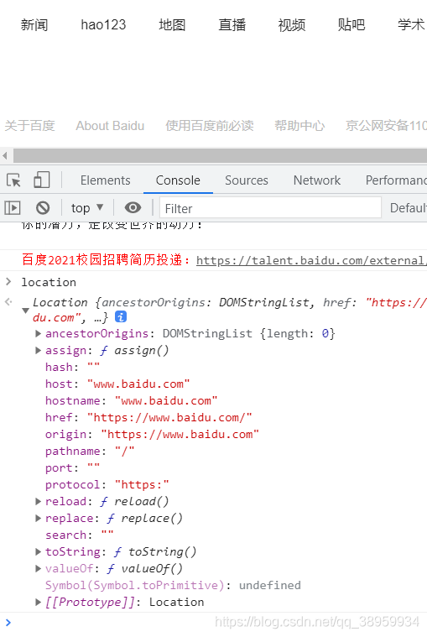The image size is (427, 637).
Task: Toggle the device toolbar icon
Action: coord(41,180)
